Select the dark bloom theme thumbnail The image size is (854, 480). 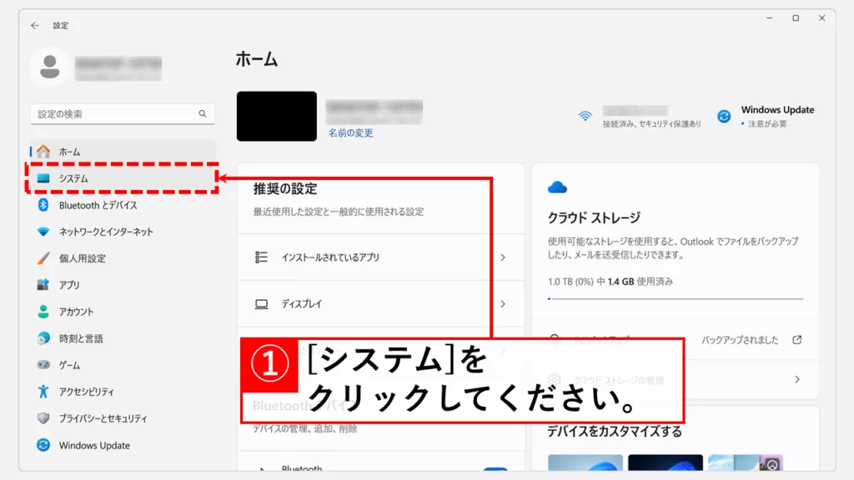[x=665, y=462]
